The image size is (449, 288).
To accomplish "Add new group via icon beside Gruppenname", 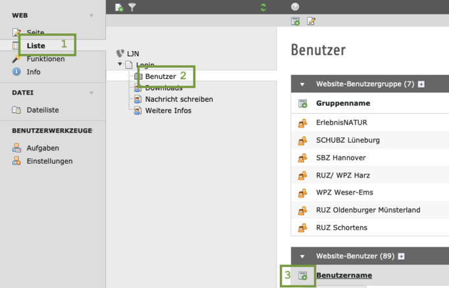I will click(x=303, y=103).
